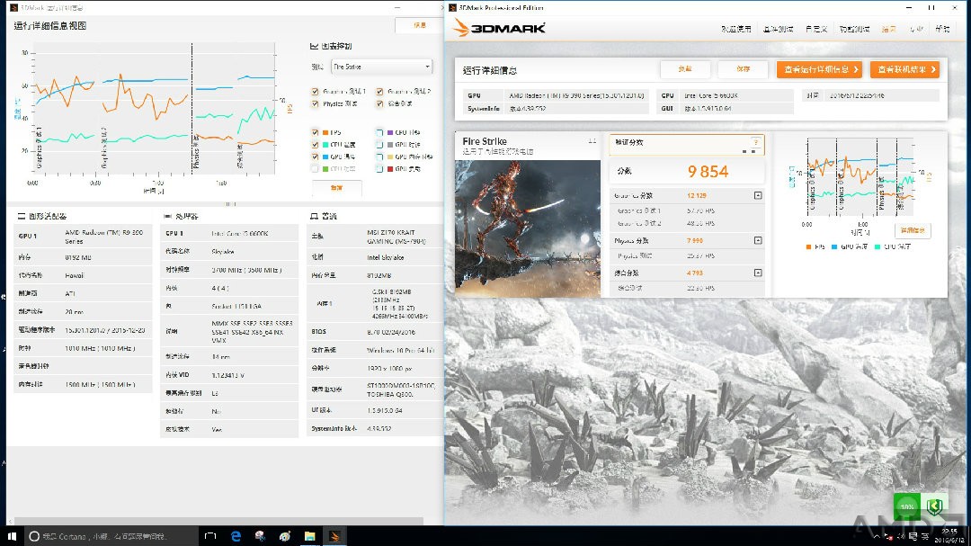This screenshot has height=546, width=971.
Task: Click the 3DMark icon in the taskbar
Action: tap(334, 536)
